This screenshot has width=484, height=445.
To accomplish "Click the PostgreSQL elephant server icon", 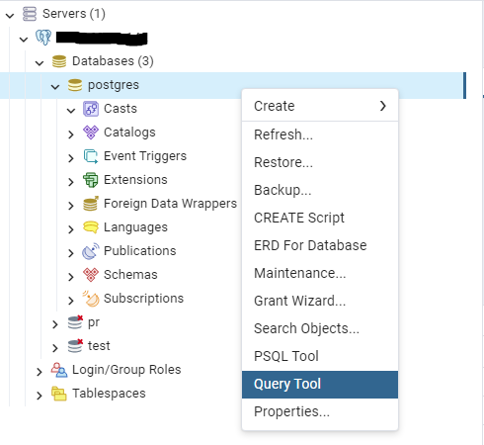I will (x=43, y=38).
